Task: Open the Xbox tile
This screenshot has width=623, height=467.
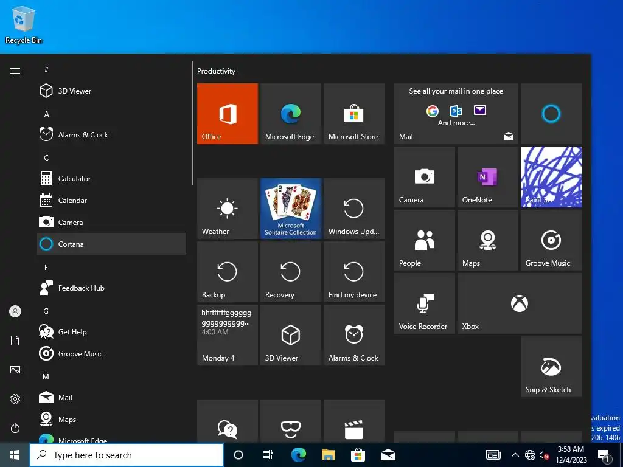Action: coord(520,303)
